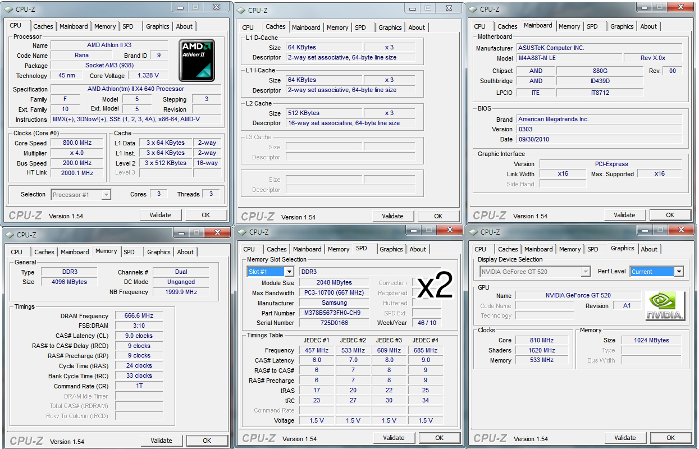The width and height of the screenshot is (699, 449).
Task: Click CPU-Z title icon of the SPD window
Action: point(243,232)
